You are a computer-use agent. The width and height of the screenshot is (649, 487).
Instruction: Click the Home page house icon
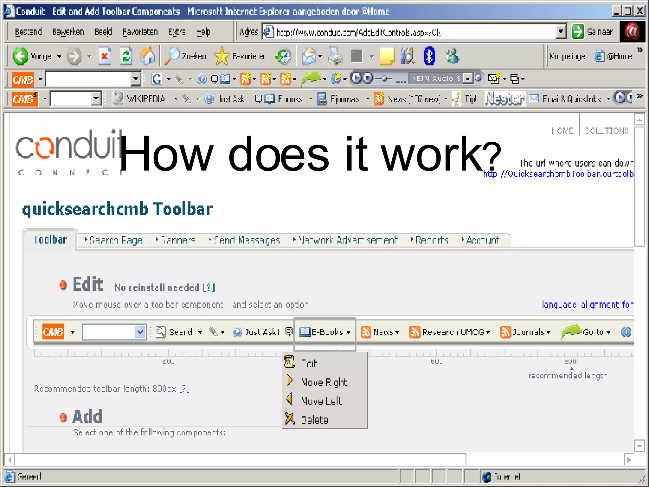coord(148,56)
